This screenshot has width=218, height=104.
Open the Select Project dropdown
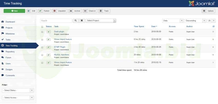point(101,21)
